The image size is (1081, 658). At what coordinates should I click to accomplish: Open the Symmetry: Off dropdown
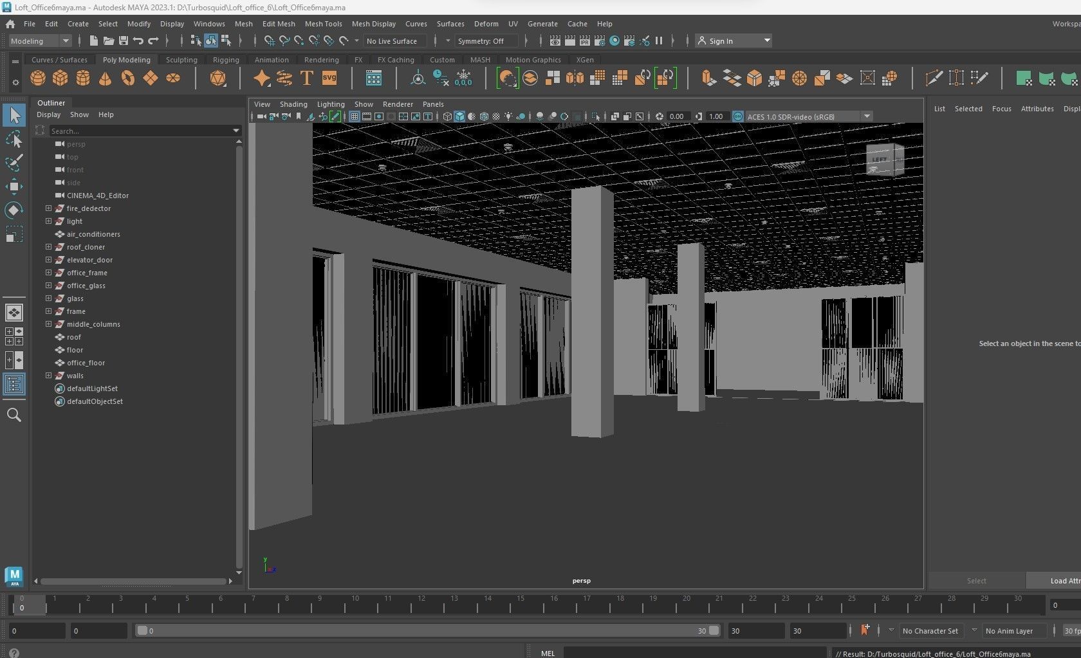point(486,41)
